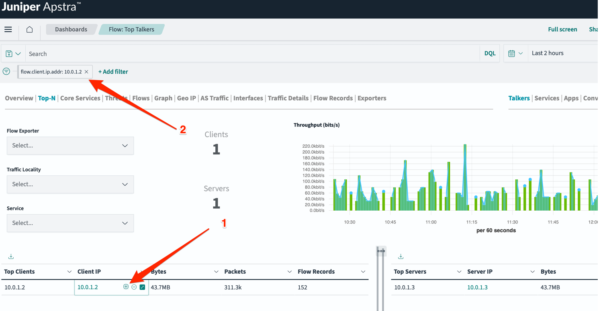This screenshot has width=605, height=311.
Task: Open server IP 10.0.1.3 link
Action: pos(477,287)
